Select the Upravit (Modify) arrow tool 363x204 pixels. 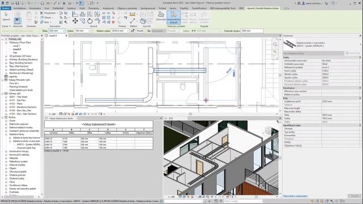[x=6, y=16]
